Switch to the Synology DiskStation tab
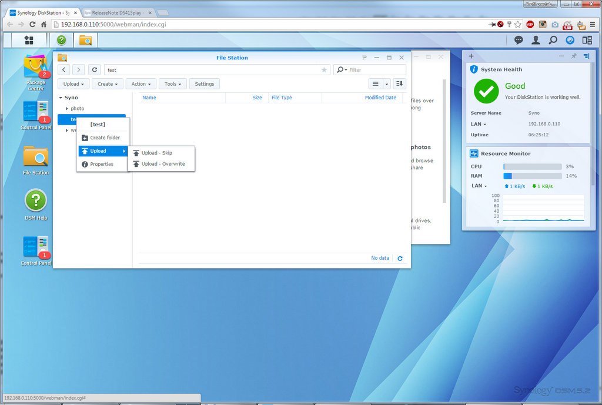 click(x=43, y=13)
